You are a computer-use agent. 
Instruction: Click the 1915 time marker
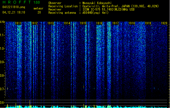83,23
